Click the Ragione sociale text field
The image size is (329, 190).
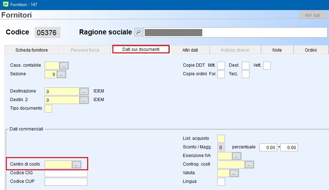[x=235, y=33]
